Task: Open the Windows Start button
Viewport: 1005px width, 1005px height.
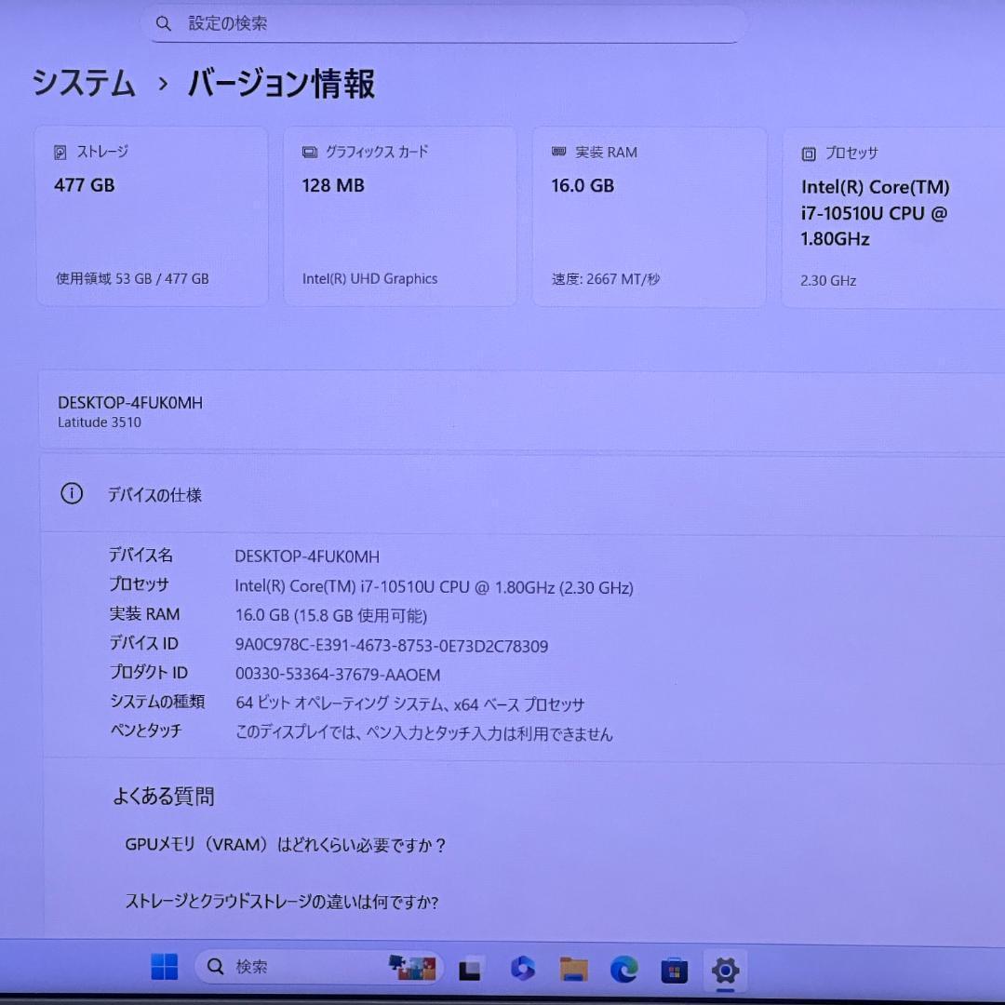Action: click(x=164, y=967)
